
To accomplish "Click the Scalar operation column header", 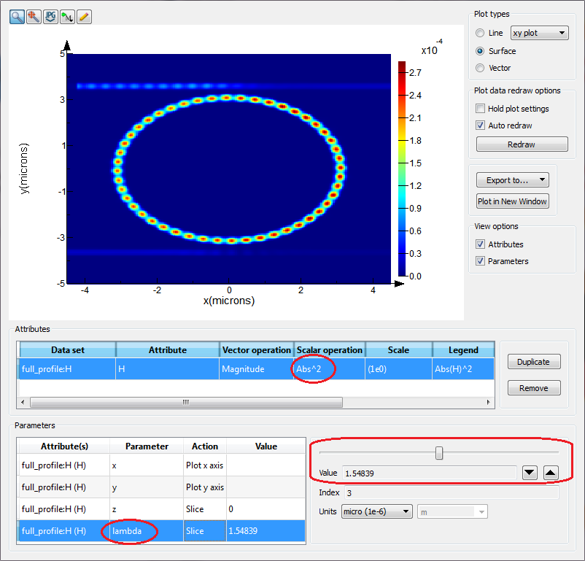I will pos(330,349).
